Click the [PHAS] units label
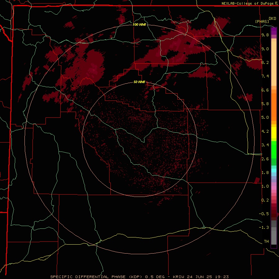 click(262, 21)
